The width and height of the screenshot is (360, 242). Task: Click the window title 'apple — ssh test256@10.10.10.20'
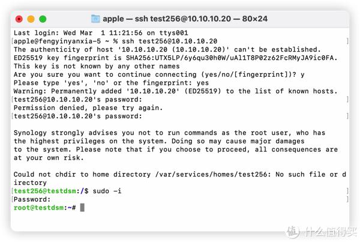(x=167, y=19)
